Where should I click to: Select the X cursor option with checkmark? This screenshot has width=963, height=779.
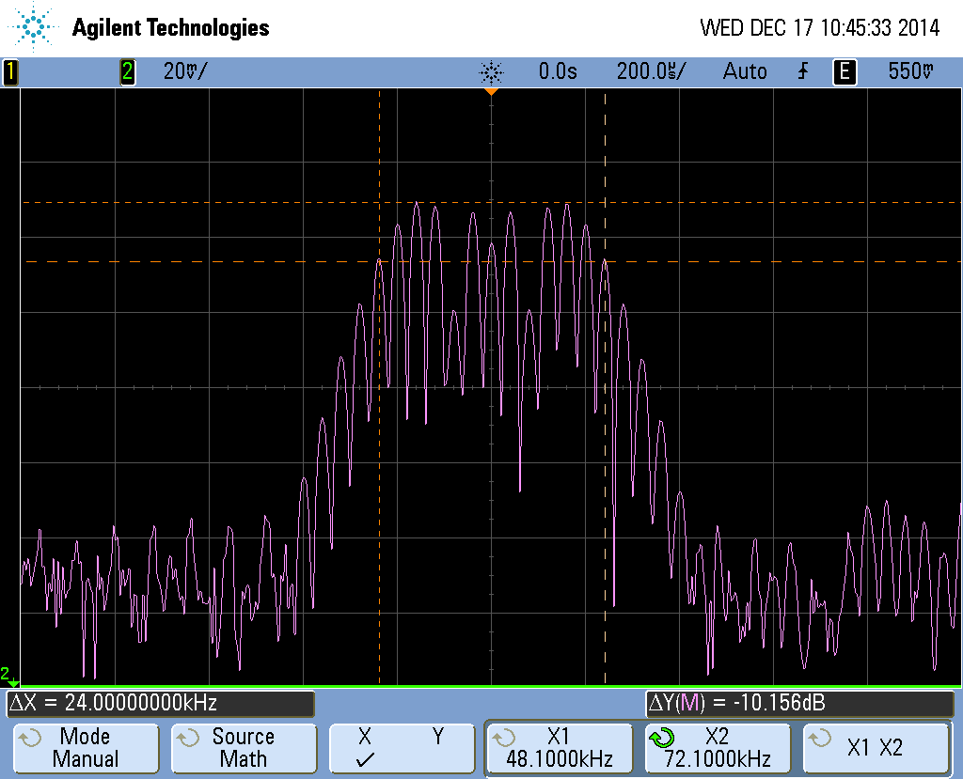[366, 748]
